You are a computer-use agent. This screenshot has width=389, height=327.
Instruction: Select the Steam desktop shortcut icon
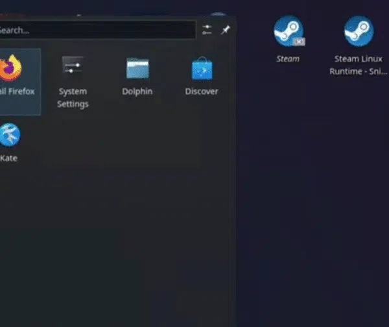click(289, 31)
